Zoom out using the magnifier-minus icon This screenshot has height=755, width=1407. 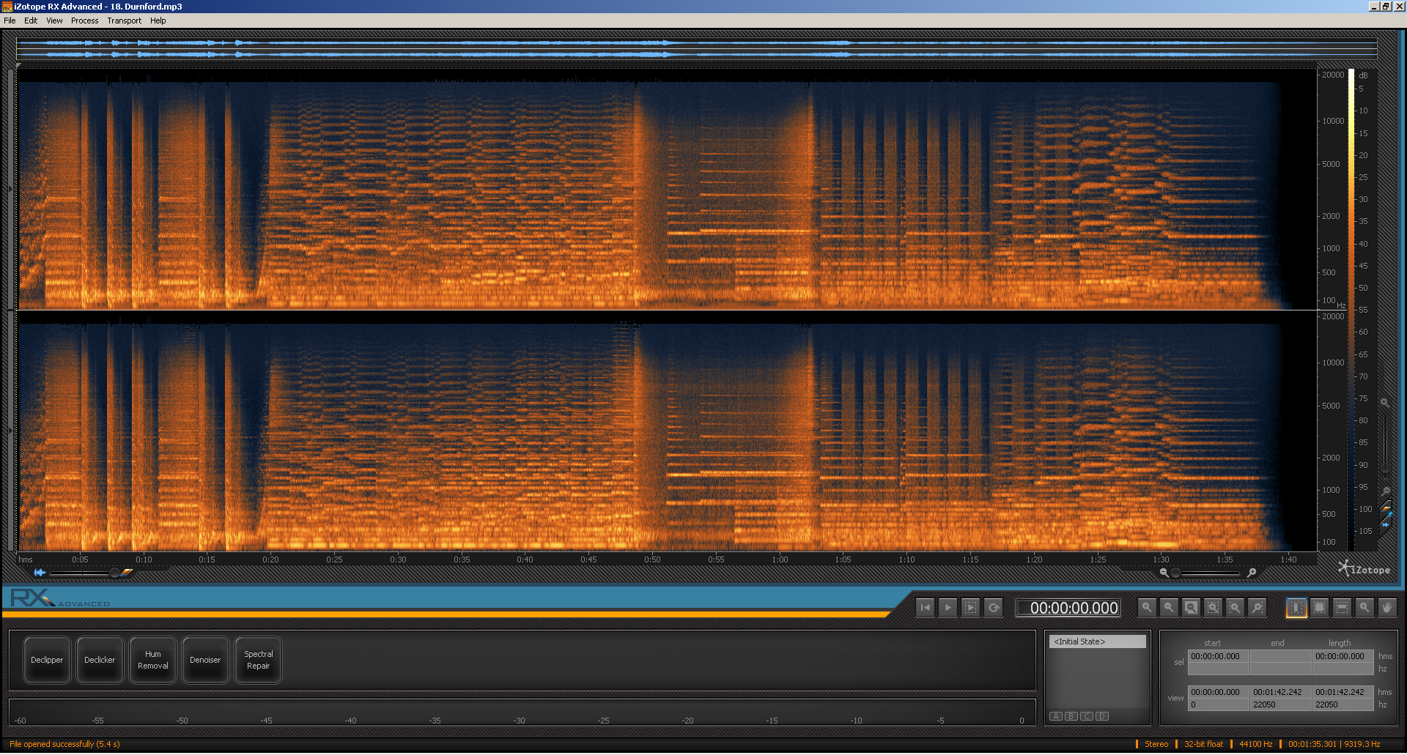pos(1169,607)
